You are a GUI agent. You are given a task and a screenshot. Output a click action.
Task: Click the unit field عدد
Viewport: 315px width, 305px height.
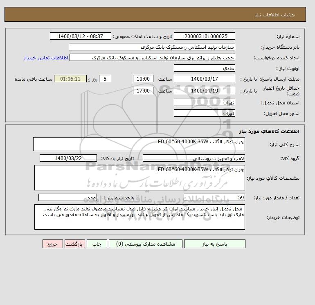67,197
